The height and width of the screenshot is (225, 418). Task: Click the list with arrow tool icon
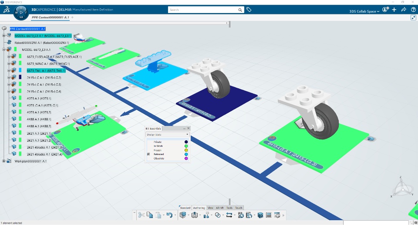(x=249, y=215)
